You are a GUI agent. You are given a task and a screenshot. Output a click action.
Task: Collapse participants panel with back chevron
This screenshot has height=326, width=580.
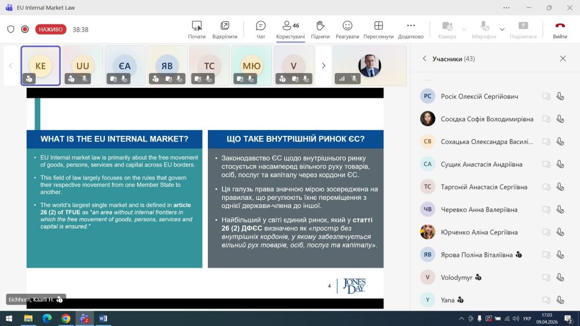425,59
